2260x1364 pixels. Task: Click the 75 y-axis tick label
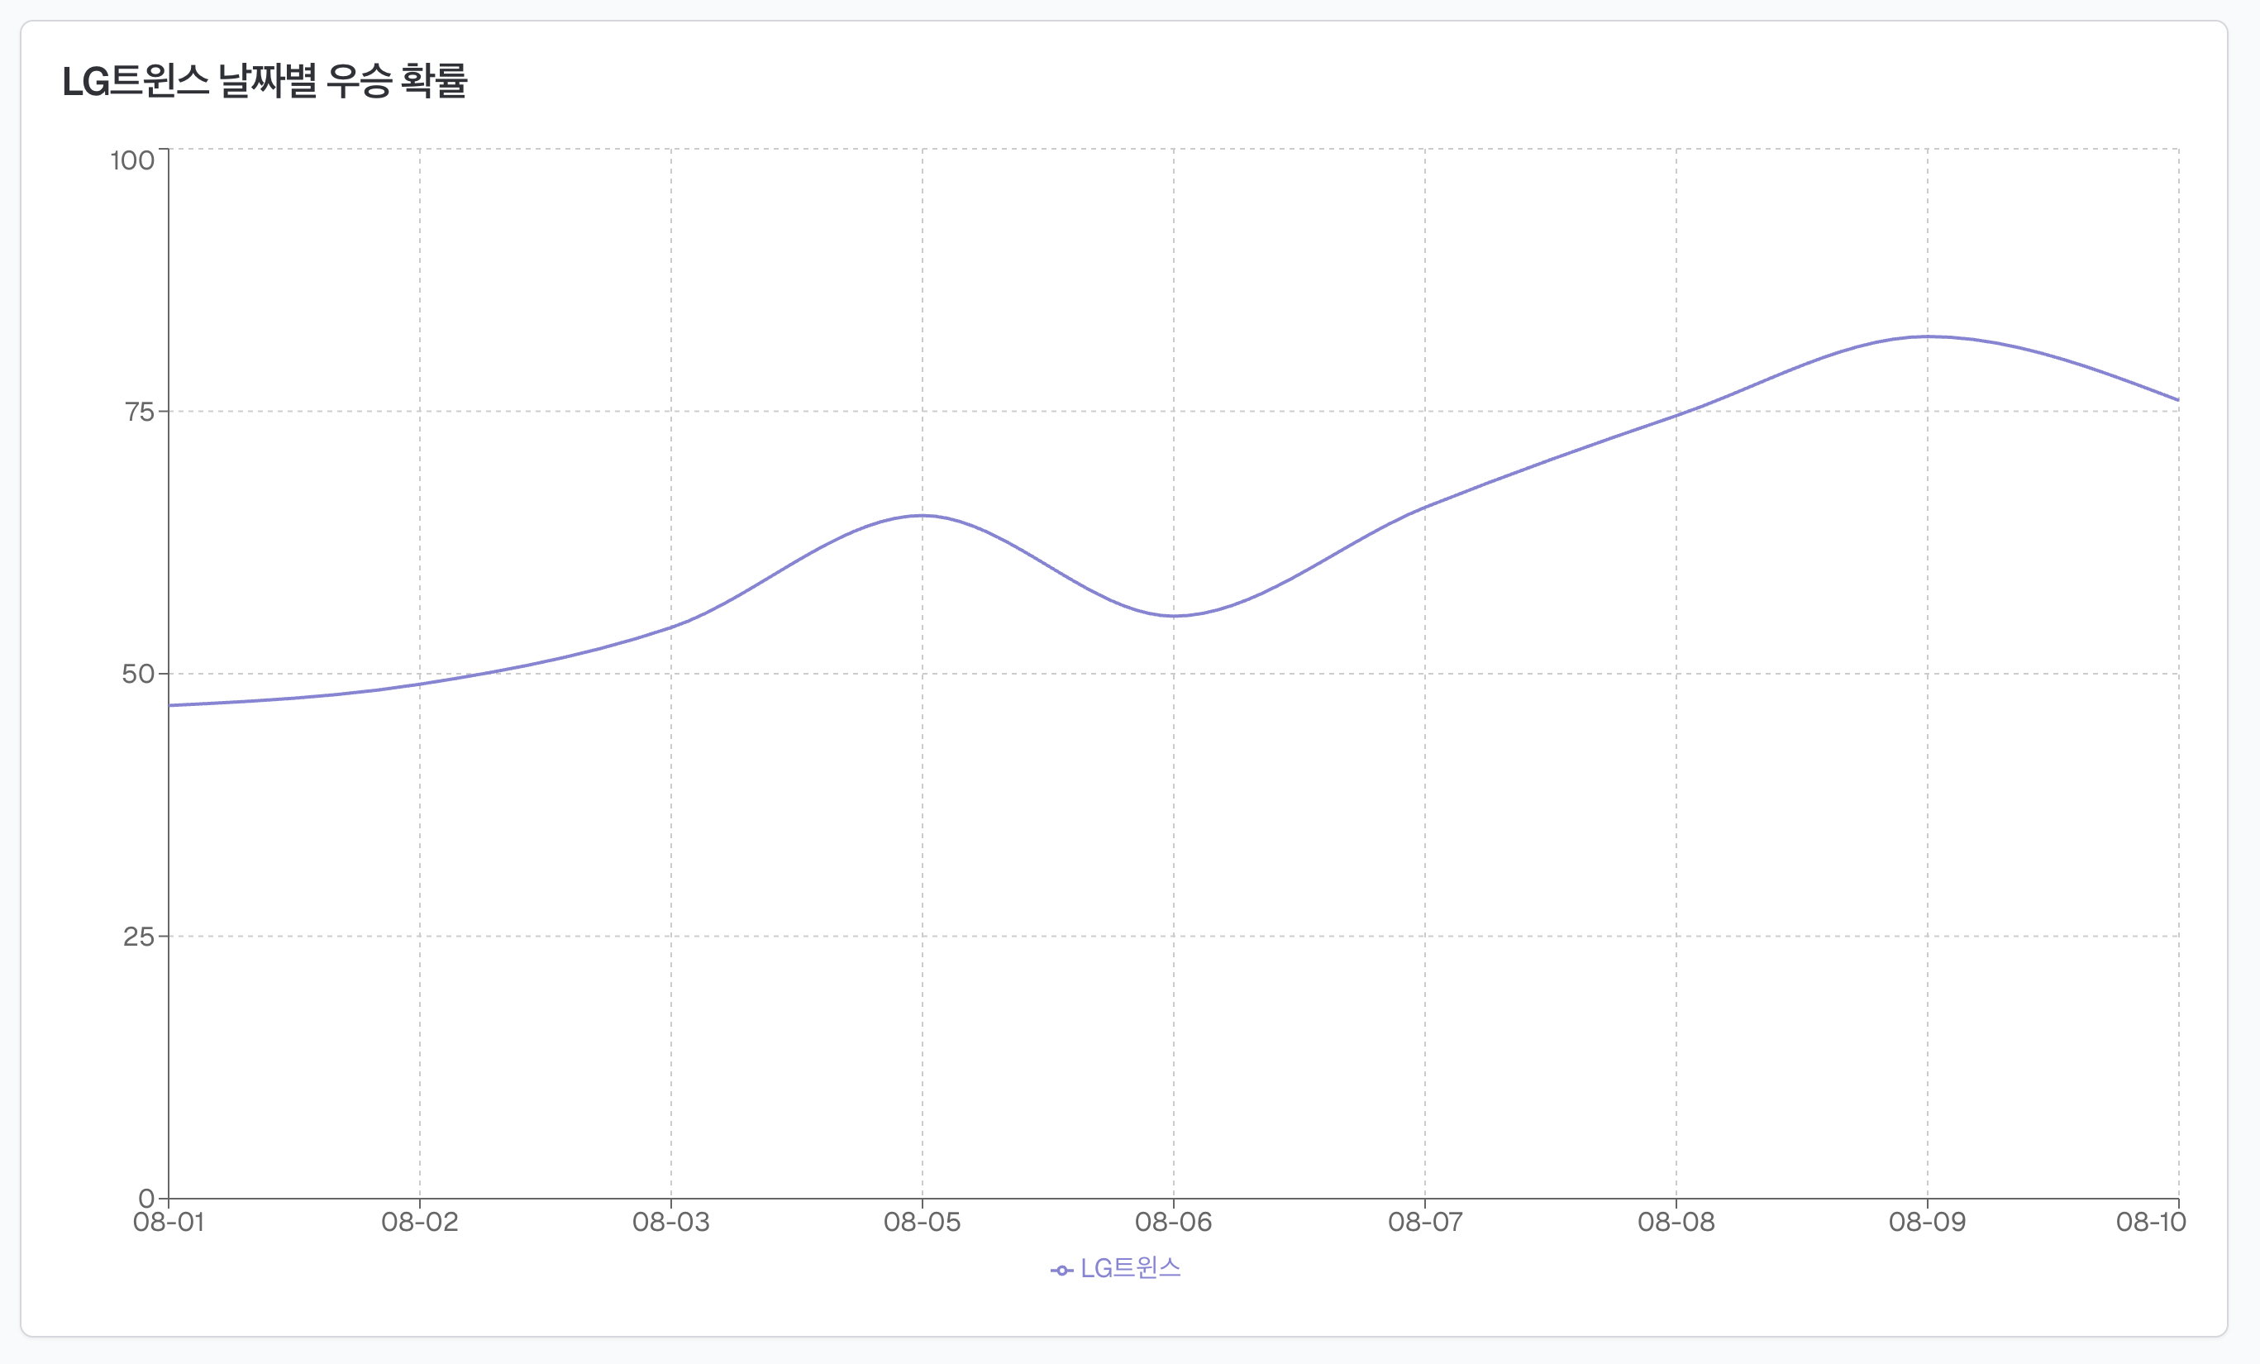pos(140,412)
